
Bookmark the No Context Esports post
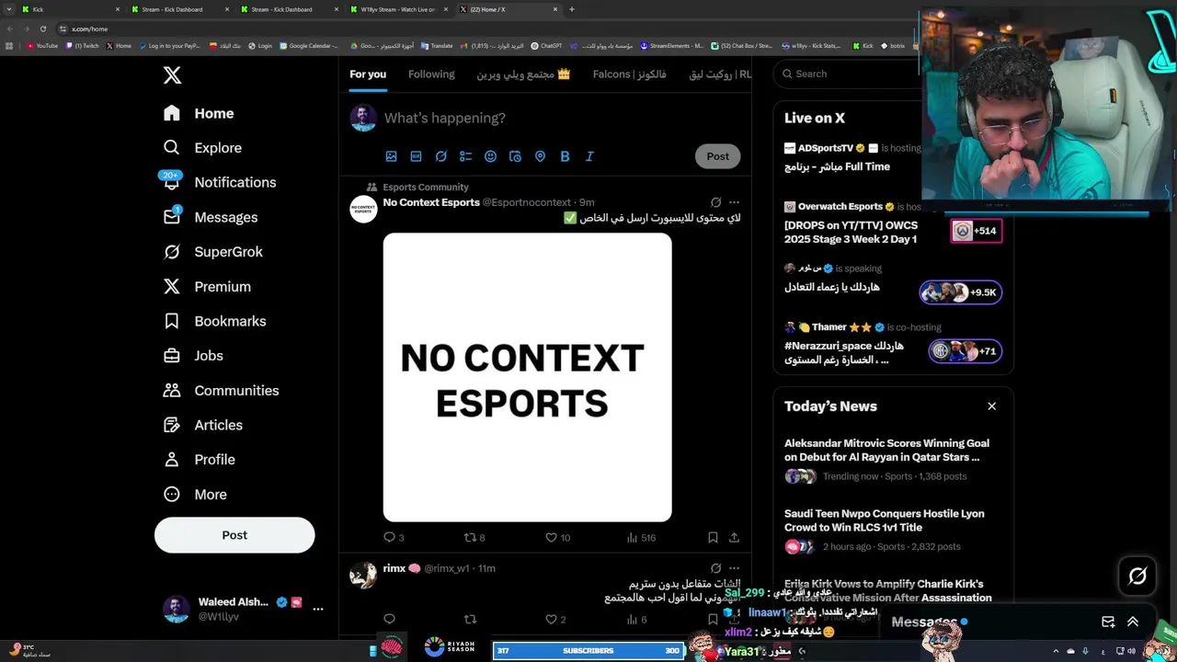point(713,537)
